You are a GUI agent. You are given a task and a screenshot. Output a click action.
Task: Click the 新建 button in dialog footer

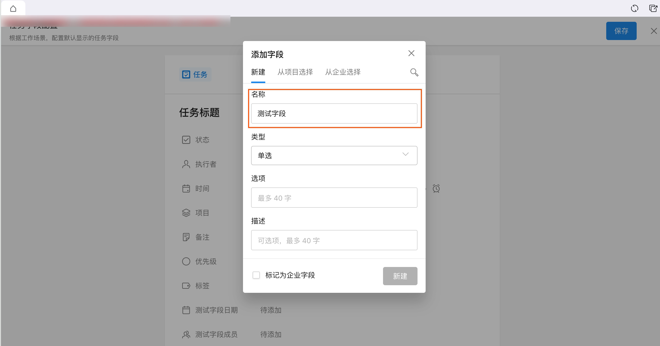coord(400,276)
